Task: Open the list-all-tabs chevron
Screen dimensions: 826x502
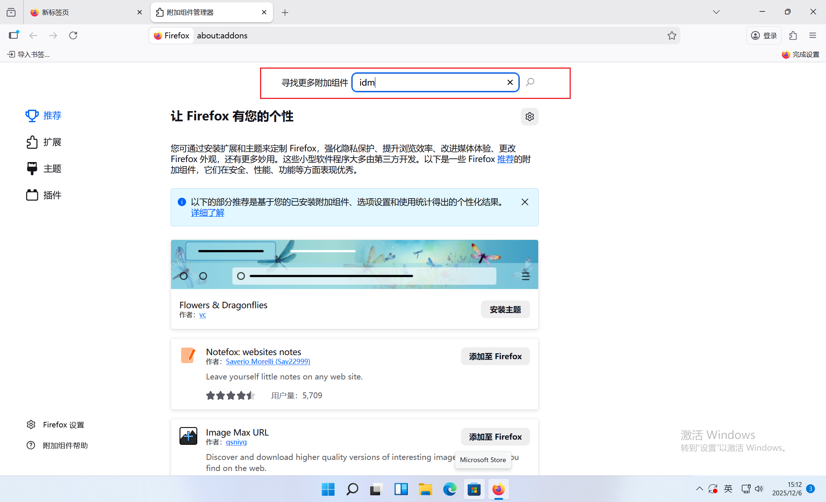Action: [x=716, y=12]
